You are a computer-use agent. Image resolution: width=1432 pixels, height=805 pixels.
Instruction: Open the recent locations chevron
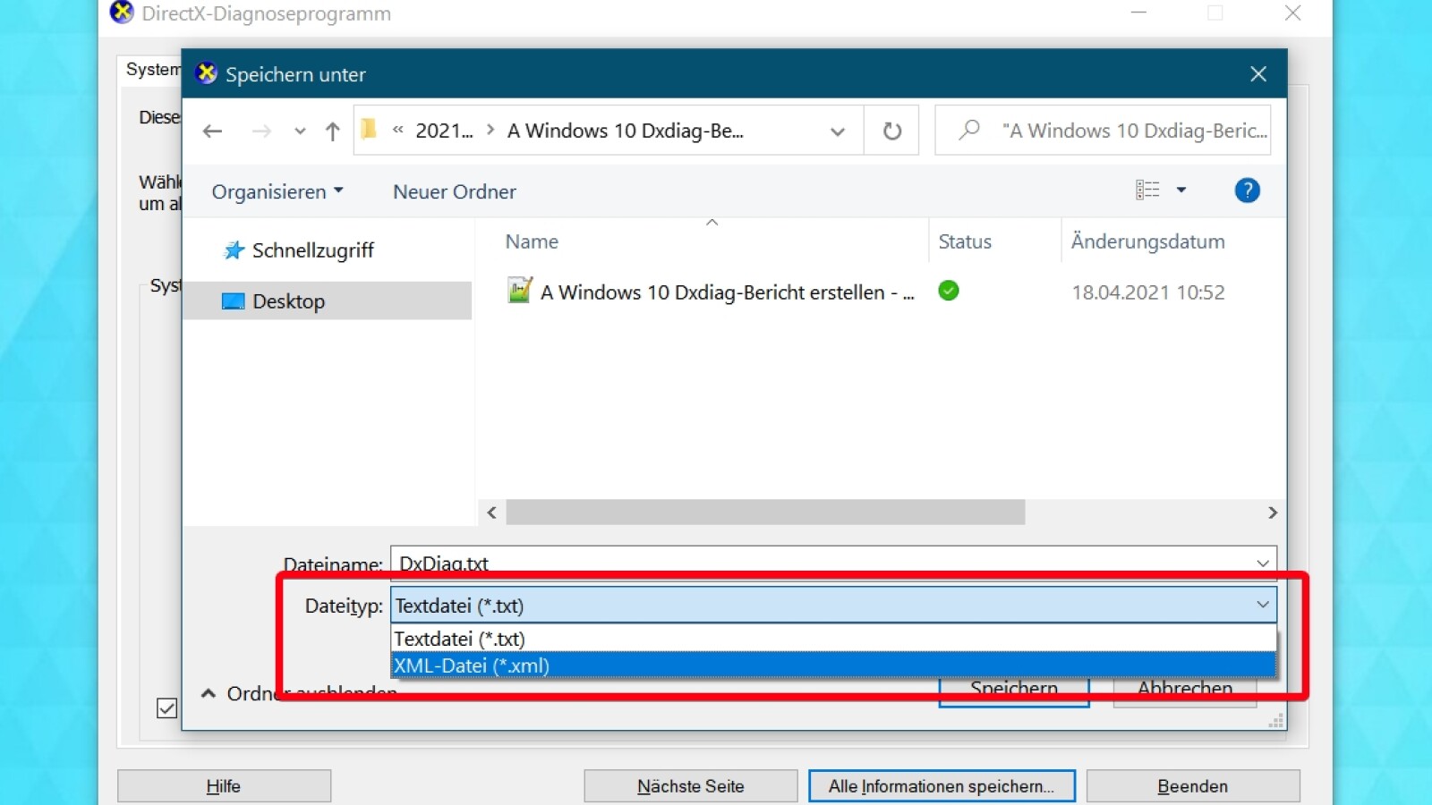300,131
